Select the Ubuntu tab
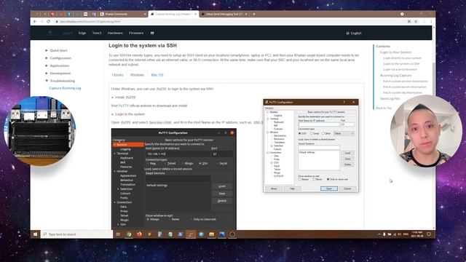Image resolution: width=466 pixels, height=262 pixels. click(x=118, y=75)
